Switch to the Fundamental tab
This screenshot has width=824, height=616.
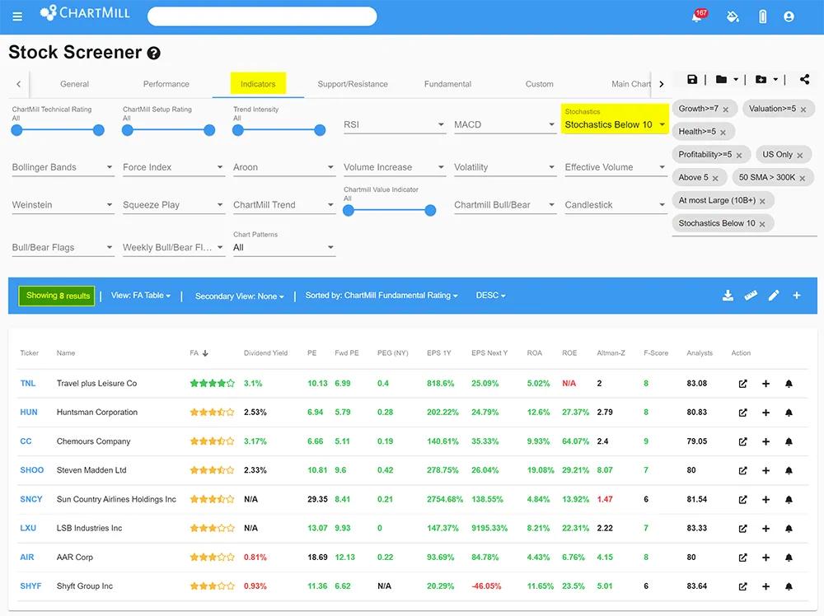[x=447, y=84]
